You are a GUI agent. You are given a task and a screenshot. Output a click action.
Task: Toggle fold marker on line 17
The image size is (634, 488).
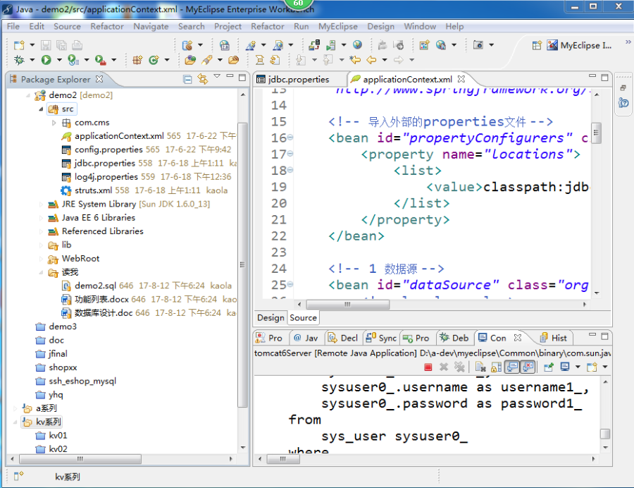(290, 154)
